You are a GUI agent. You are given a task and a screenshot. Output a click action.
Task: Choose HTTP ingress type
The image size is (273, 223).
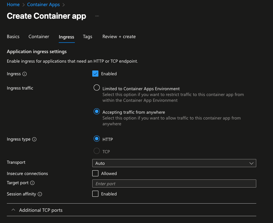[x=97, y=139]
